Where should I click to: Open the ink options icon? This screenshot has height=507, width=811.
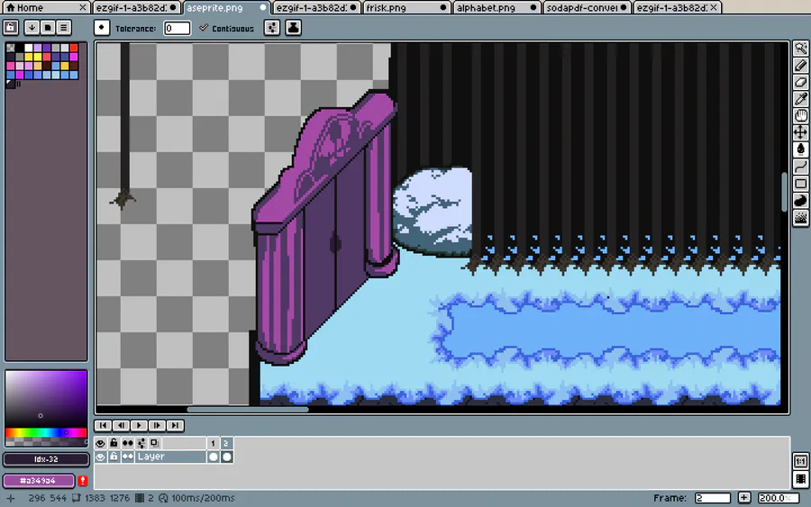coord(293,28)
